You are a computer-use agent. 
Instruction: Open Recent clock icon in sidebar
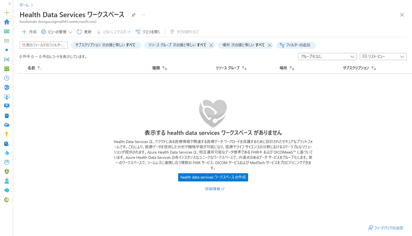(7, 78)
